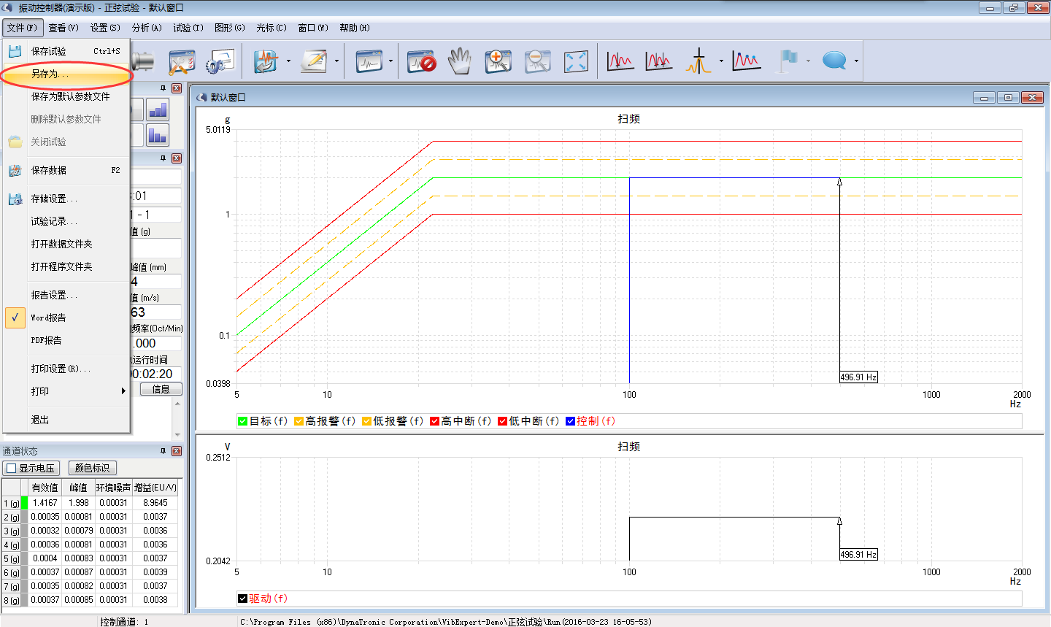The width and height of the screenshot is (1051, 627).
Task: Toggle the 目标(f) legend checkbox
Action: point(243,421)
